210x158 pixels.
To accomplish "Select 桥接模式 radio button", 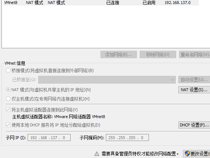I will pyautogui.click(x=8, y=70).
